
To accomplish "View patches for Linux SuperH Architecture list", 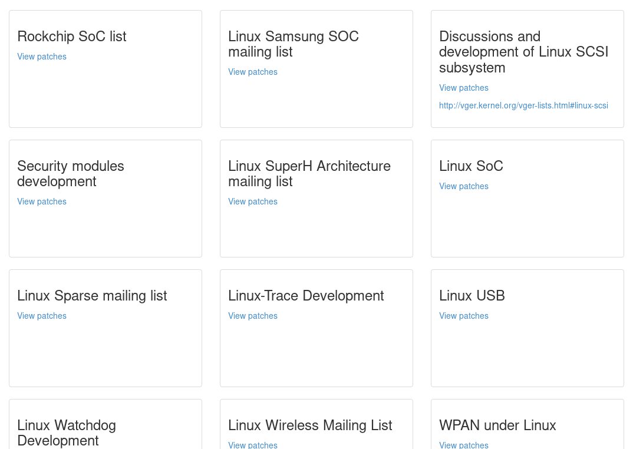I will pos(253,202).
